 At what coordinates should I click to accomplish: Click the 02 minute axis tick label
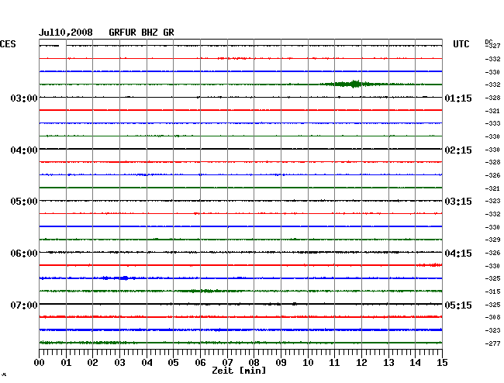[x=92, y=362]
